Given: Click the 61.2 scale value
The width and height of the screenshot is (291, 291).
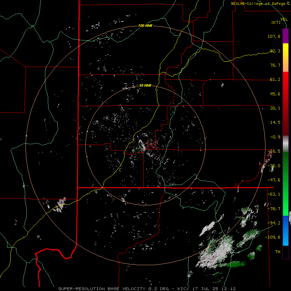Looking at the screenshot, I should pyautogui.click(x=275, y=80).
